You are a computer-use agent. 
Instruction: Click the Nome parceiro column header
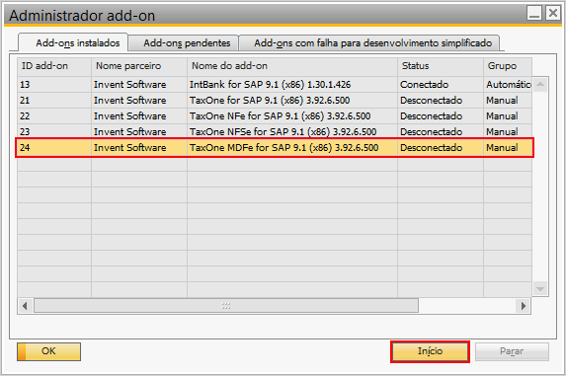click(139, 66)
